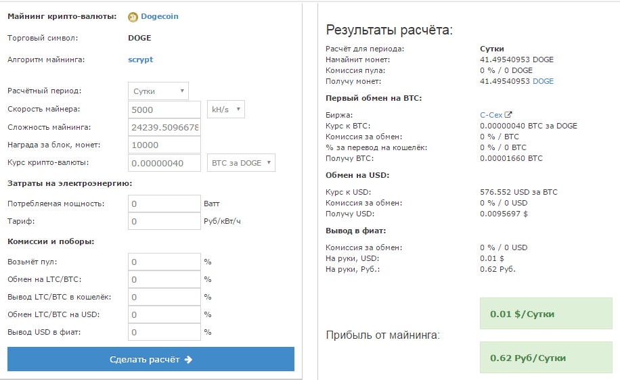The image size is (620, 380).
Task: Focus the Сложность майнинга input field
Action: point(164,127)
